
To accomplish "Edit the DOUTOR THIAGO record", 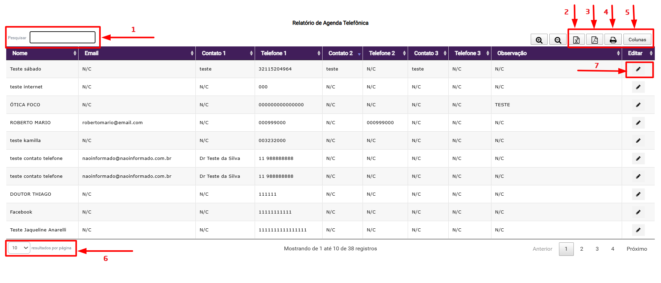I will click(x=638, y=194).
